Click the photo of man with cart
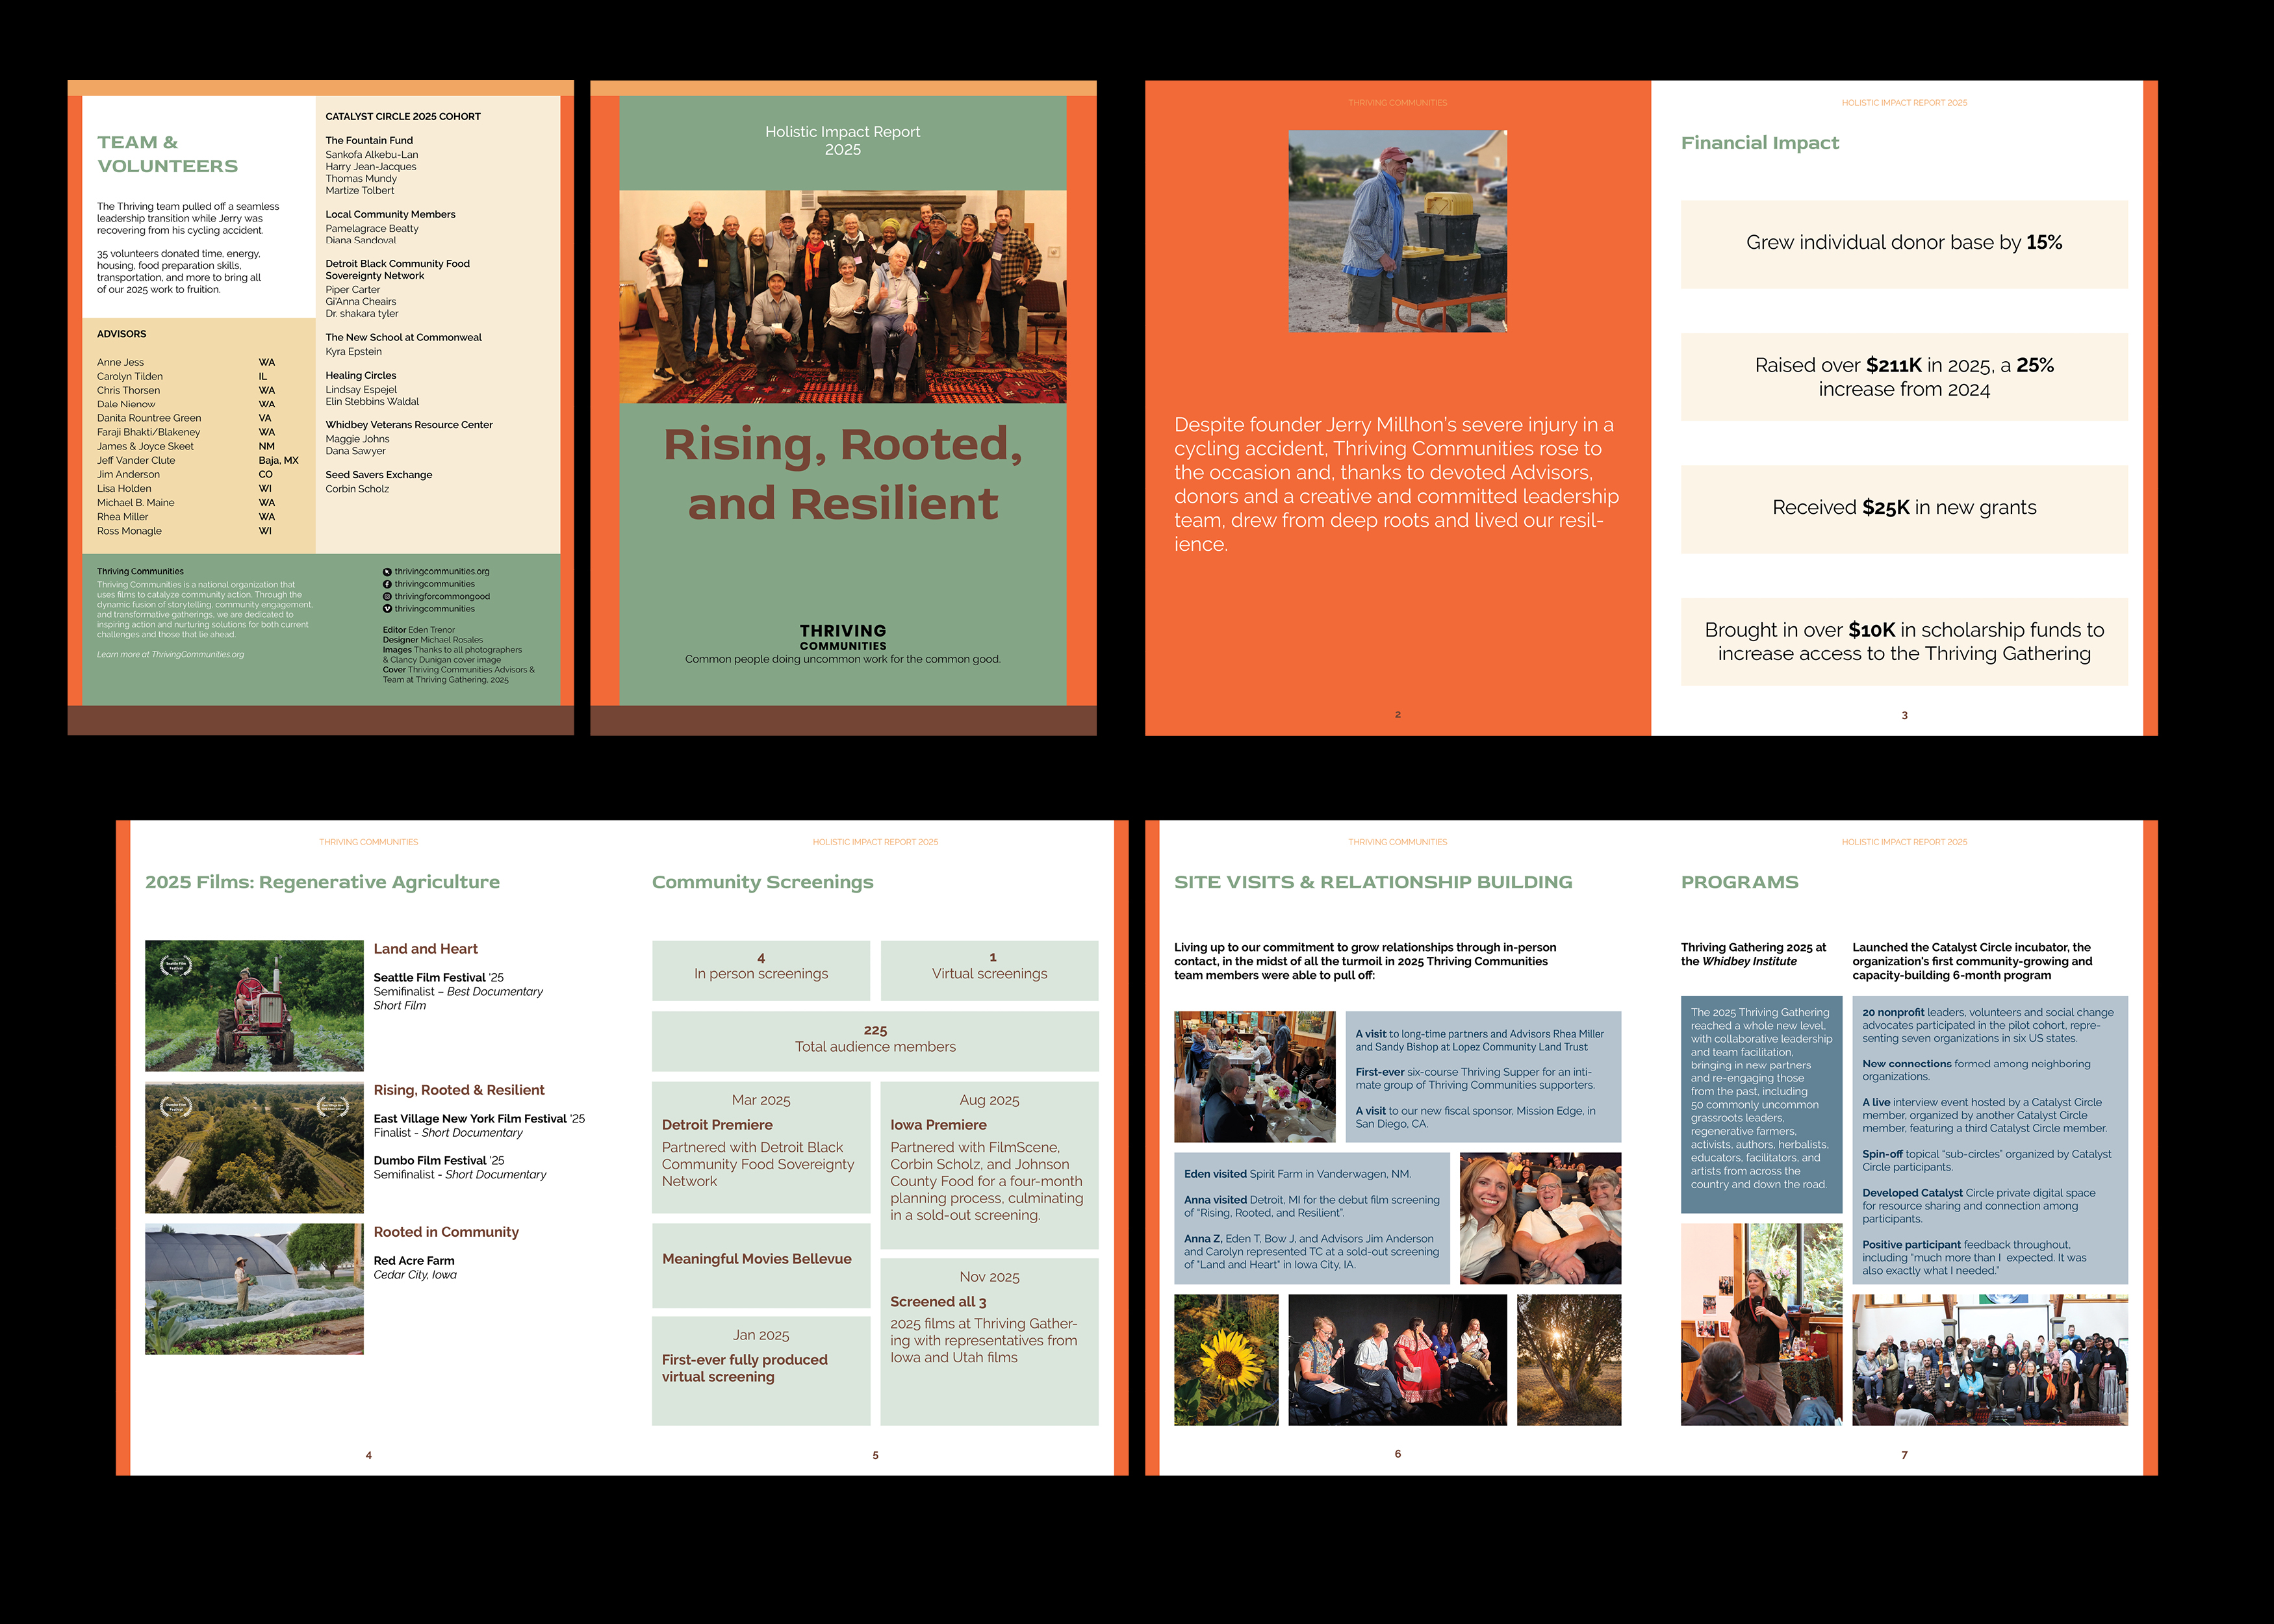2274x1624 pixels. pyautogui.click(x=1397, y=231)
